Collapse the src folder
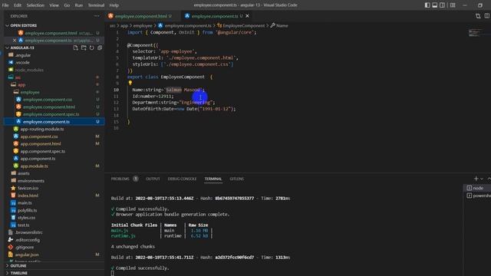Viewport: 491px width, 276px height. pyautogui.click(x=18, y=77)
